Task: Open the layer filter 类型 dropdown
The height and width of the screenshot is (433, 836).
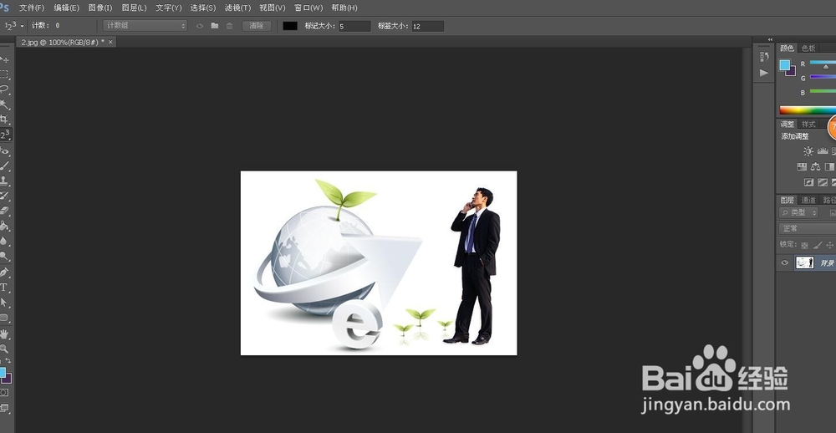Action: 798,213
